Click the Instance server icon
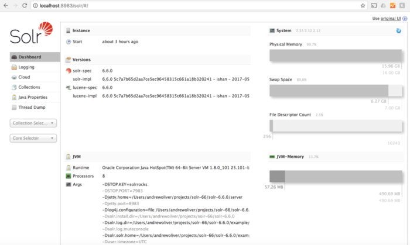The width and height of the screenshot is (410, 245). tap(69, 30)
